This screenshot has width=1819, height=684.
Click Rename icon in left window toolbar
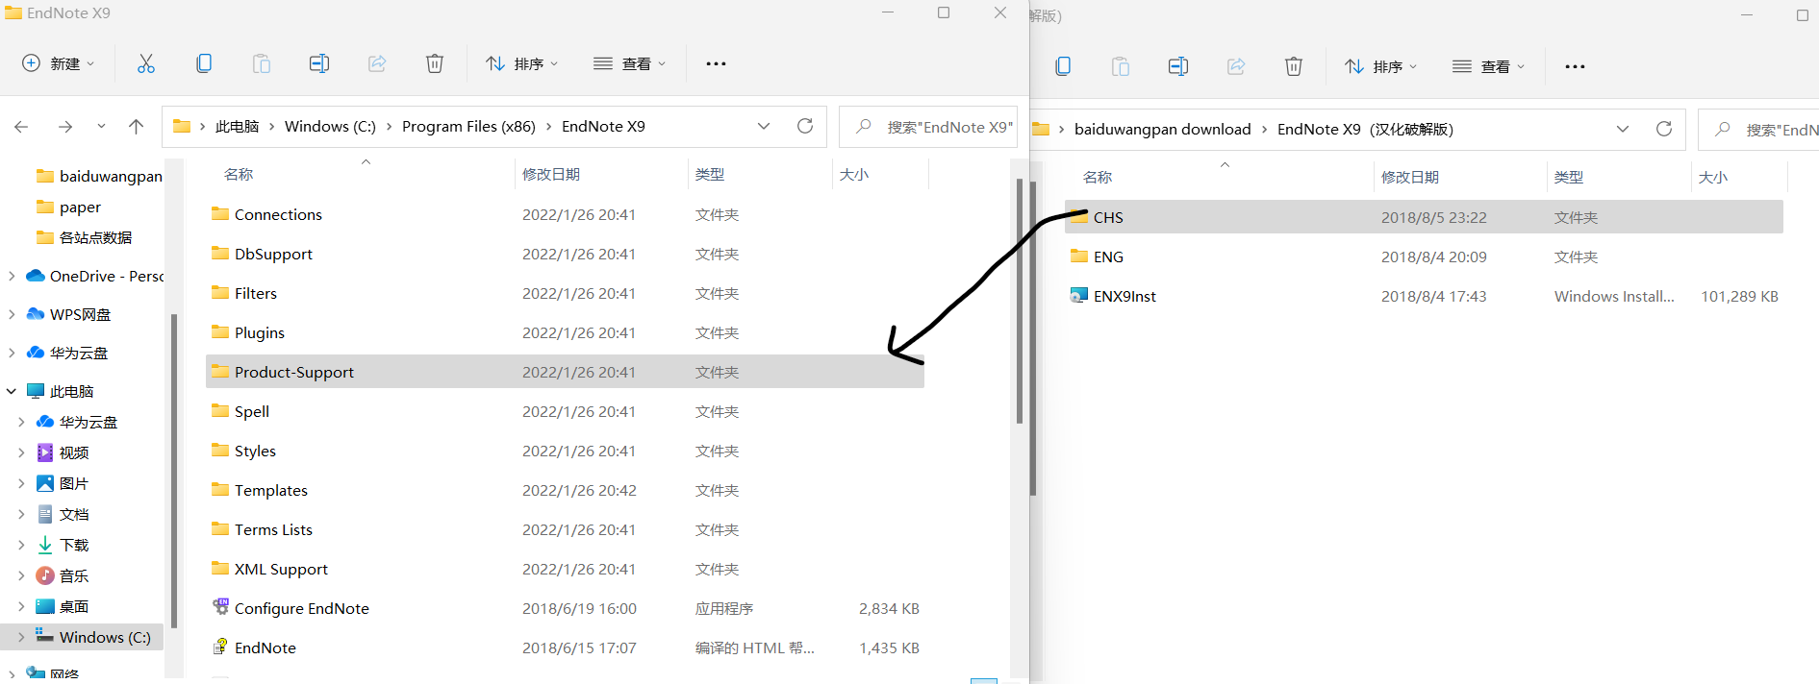pos(319,63)
